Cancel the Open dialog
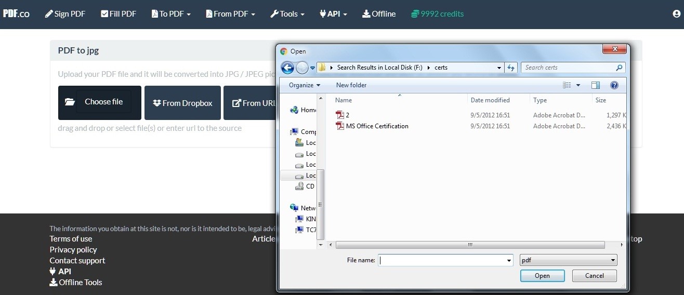This screenshot has width=684, height=295. [595, 276]
